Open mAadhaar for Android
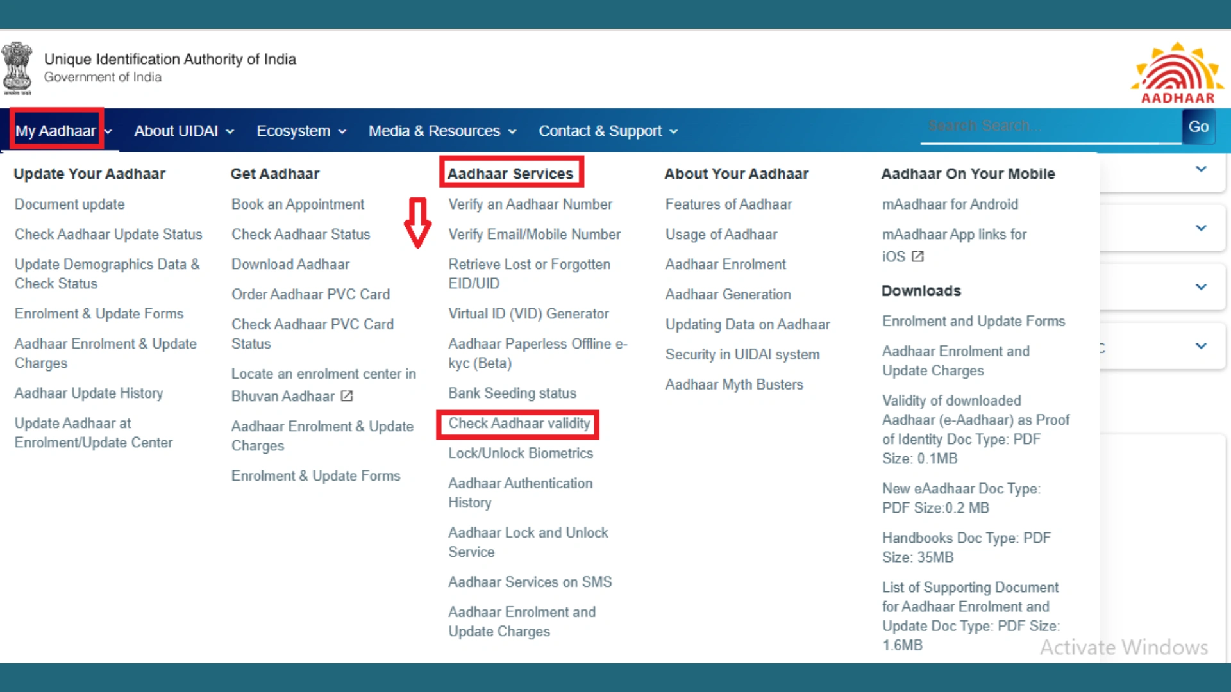This screenshot has width=1231, height=692. (950, 204)
